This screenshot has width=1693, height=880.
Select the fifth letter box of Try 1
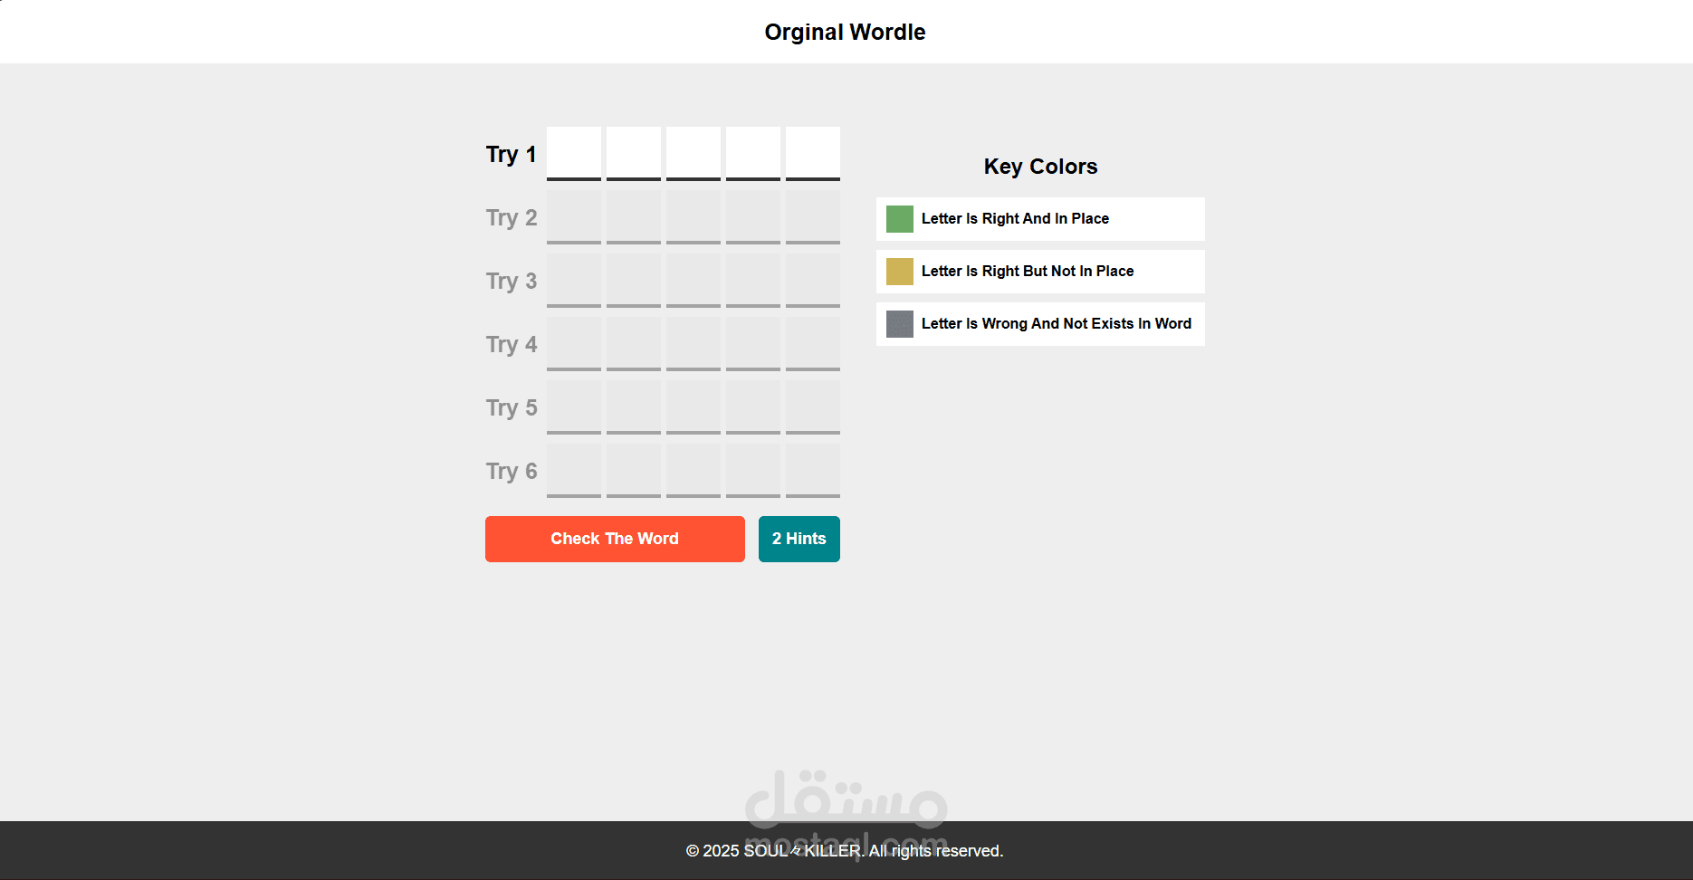[x=813, y=154]
